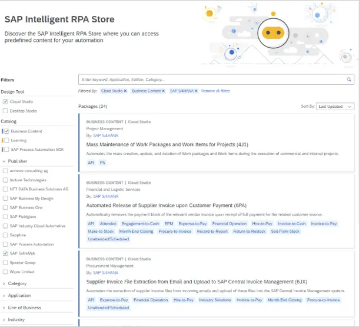Click API tag on Mass Maintenance card

click(x=91, y=163)
